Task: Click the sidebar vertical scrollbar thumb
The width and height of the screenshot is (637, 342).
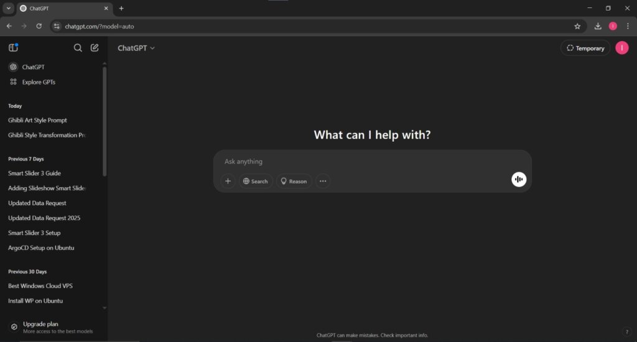Action: click(x=105, y=121)
